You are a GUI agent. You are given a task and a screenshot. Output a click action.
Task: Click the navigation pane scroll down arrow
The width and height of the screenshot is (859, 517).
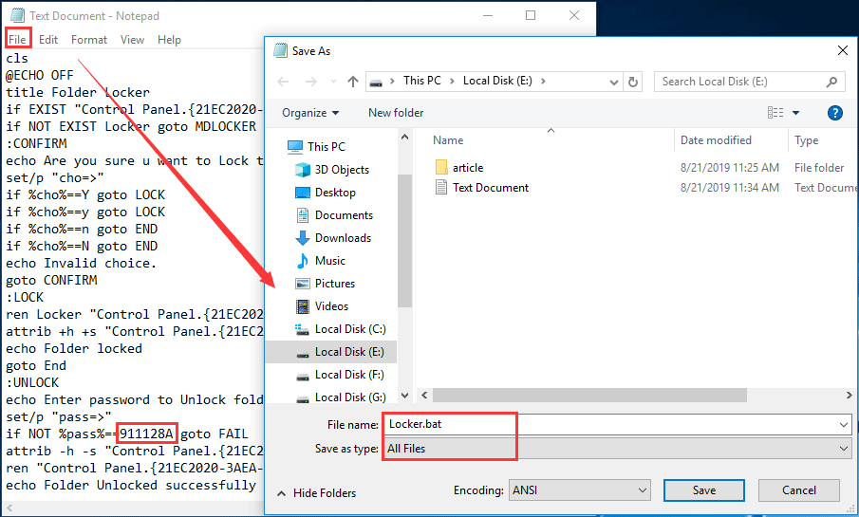(405, 396)
